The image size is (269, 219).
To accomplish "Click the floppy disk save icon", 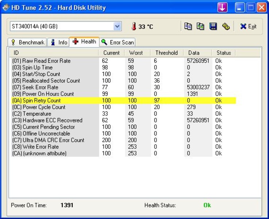I will [213, 26].
